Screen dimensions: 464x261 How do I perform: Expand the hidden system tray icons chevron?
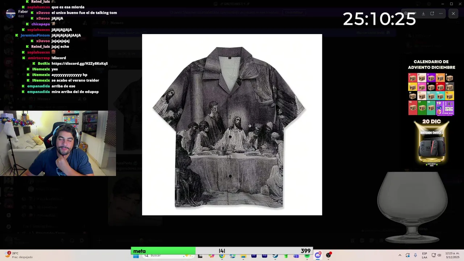point(400,255)
